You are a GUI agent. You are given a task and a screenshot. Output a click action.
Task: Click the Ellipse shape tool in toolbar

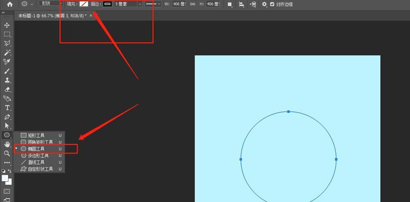point(7,135)
